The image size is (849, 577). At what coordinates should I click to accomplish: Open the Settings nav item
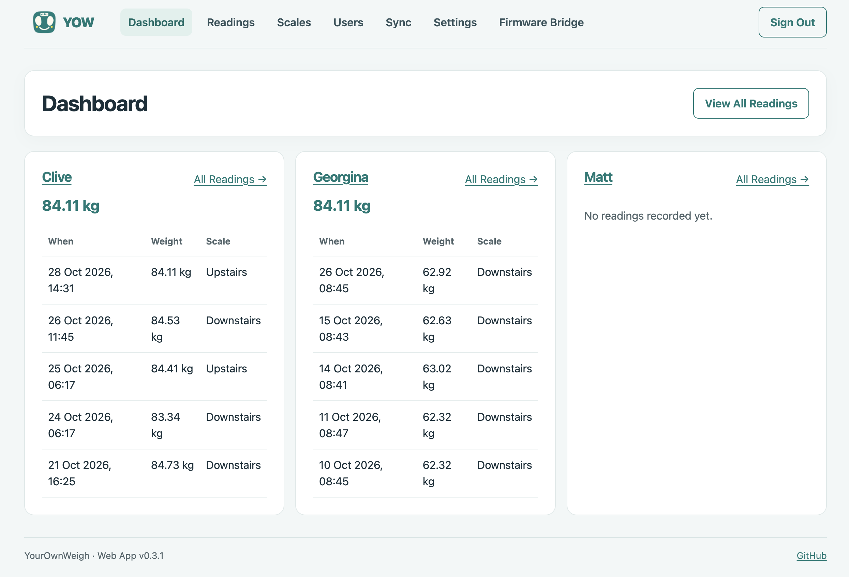click(455, 22)
